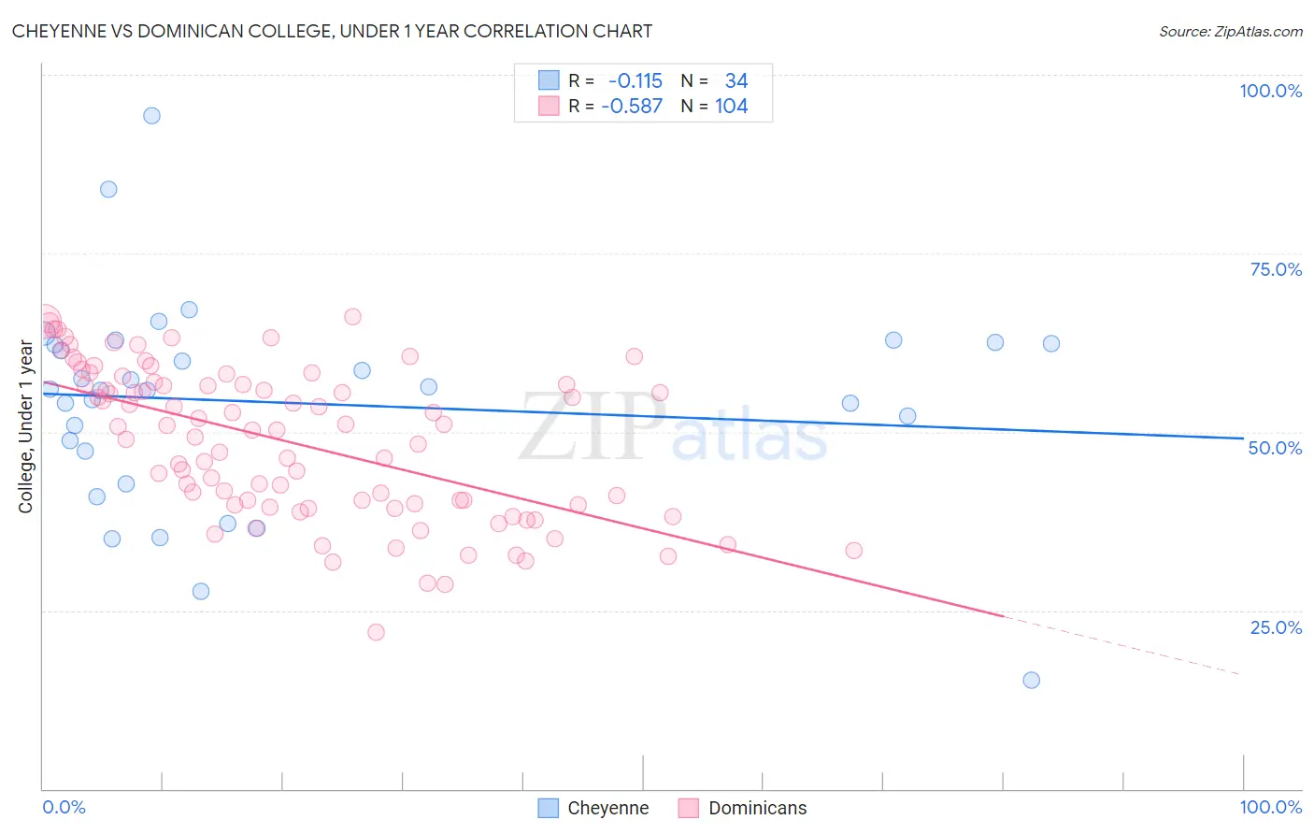Image resolution: width=1314 pixels, height=834 pixels.
Task: Click the lowest blue data point near 15%
Action: pyautogui.click(x=1031, y=680)
